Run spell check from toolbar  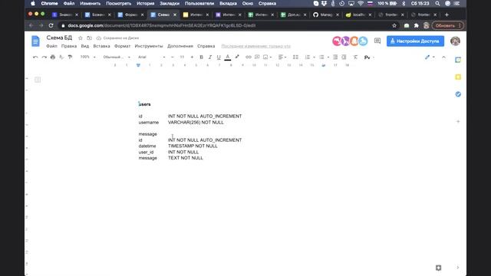pyautogui.click(x=61, y=57)
